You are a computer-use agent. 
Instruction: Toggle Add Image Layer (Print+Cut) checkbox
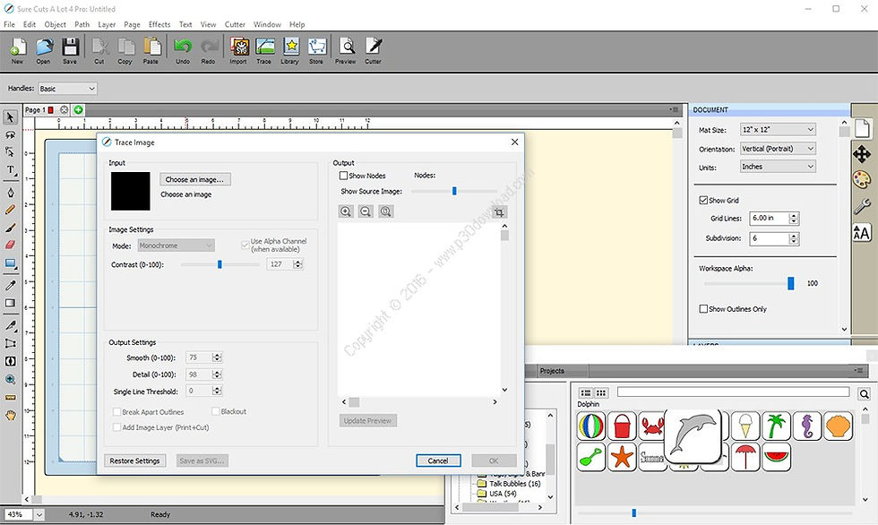116,427
